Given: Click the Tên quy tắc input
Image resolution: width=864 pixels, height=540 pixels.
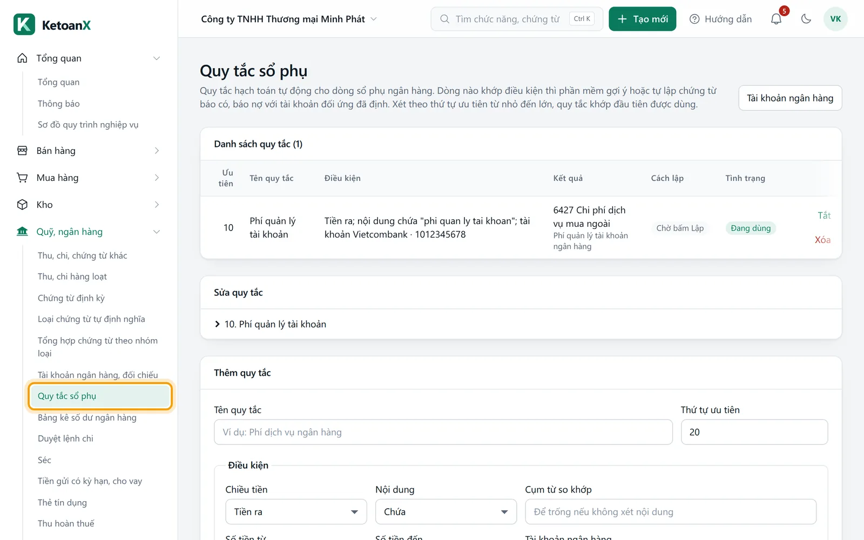Looking at the screenshot, I should (x=443, y=432).
